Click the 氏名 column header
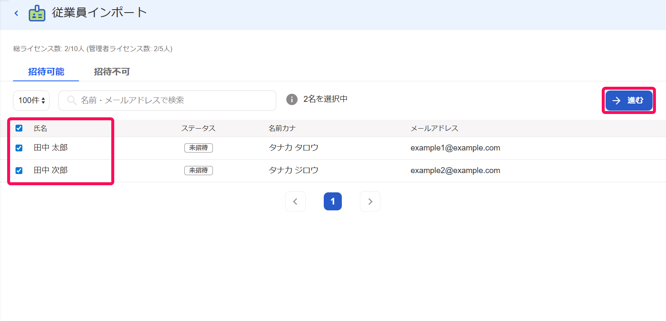This screenshot has width=666, height=321. tap(40, 128)
